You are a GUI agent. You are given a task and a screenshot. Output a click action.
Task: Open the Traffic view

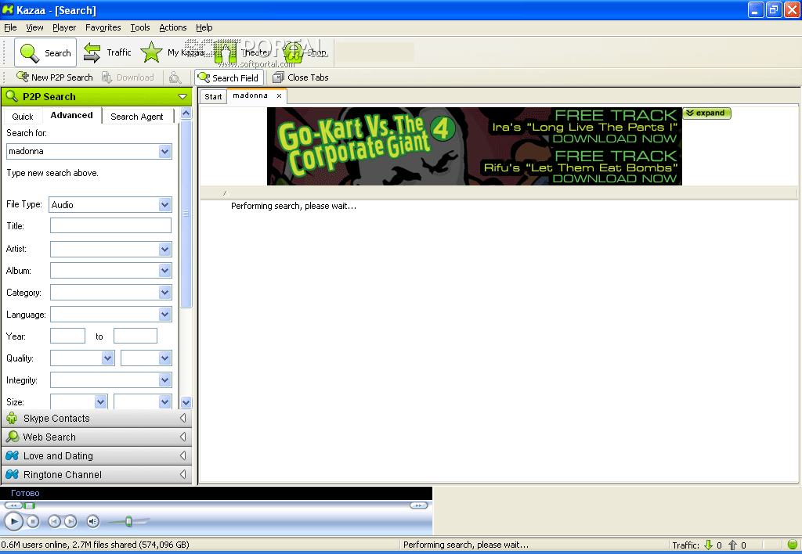(107, 52)
